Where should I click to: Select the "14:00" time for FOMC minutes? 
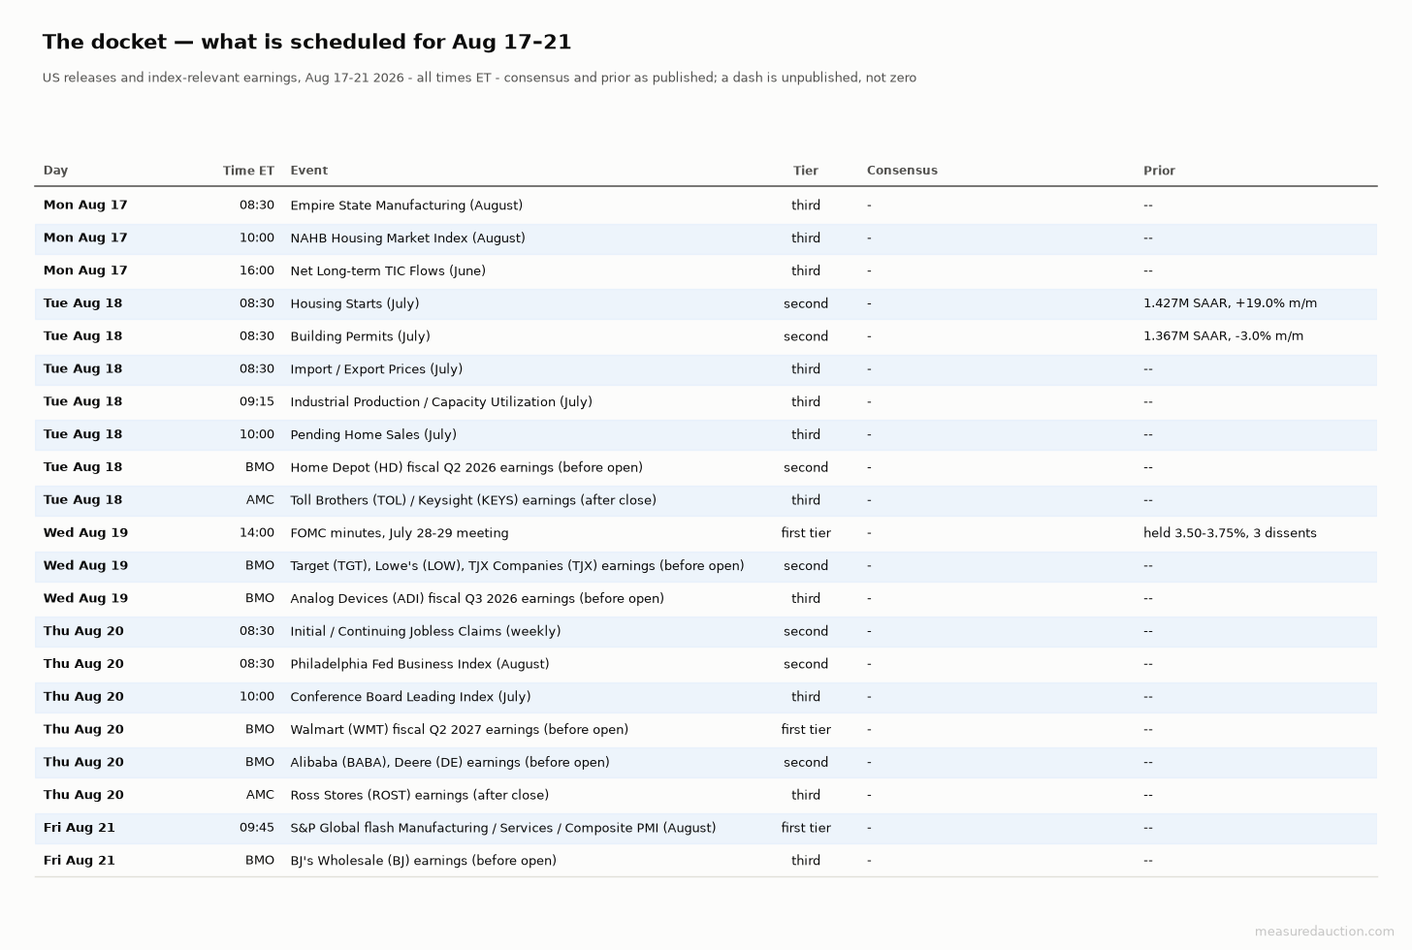[x=257, y=533]
